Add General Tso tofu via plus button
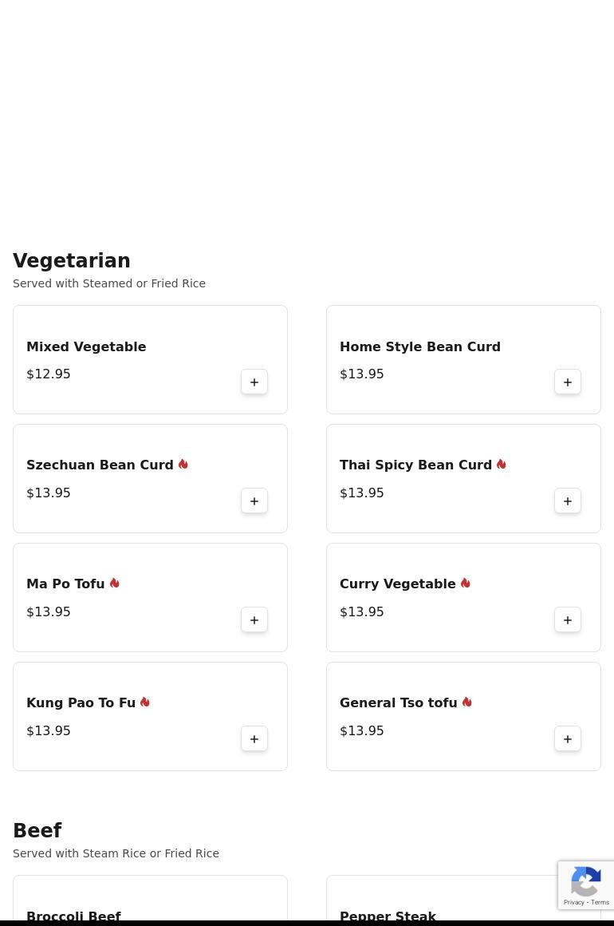Viewport: 614px width, 926px height. (x=568, y=738)
